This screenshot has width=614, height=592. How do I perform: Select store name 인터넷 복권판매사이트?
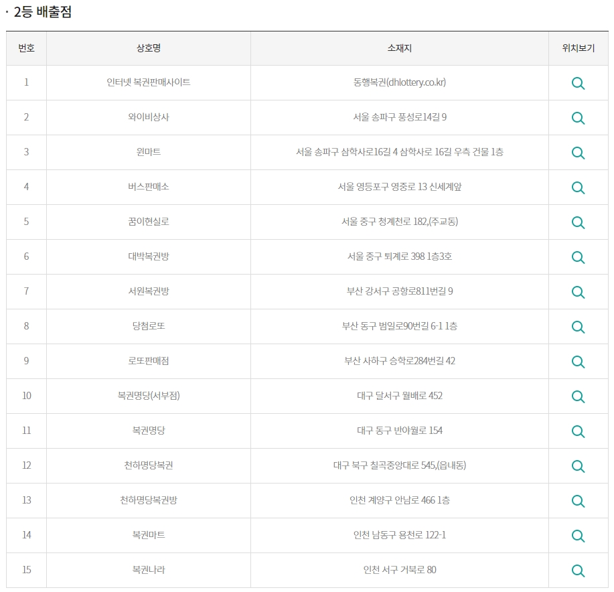pos(149,82)
